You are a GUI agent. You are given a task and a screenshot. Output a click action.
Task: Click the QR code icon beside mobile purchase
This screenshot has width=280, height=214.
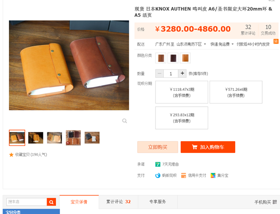tap(275, 202)
